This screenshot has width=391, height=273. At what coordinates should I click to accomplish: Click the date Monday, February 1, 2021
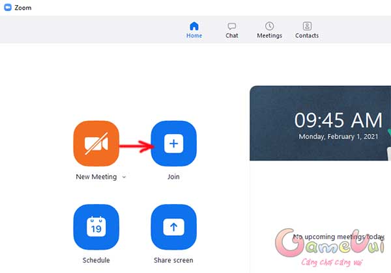338,136
